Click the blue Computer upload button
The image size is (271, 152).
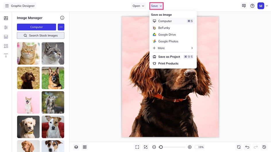click(x=36, y=27)
